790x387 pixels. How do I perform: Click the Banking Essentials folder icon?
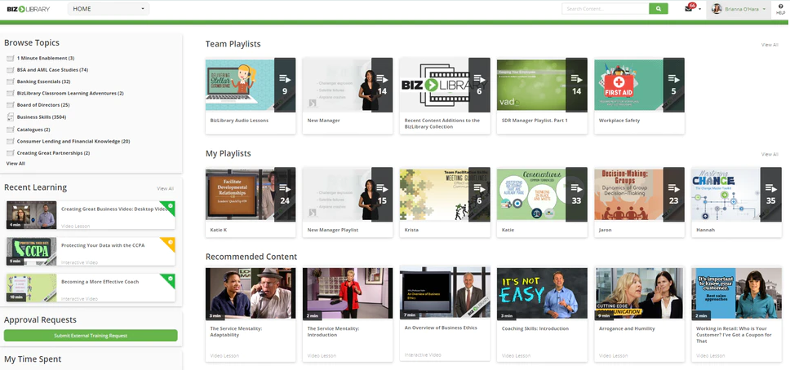click(10, 81)
